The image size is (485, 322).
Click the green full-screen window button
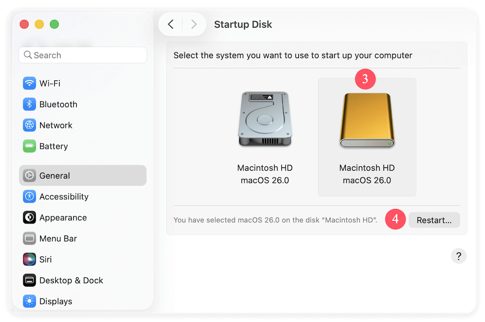pos(54,24)
